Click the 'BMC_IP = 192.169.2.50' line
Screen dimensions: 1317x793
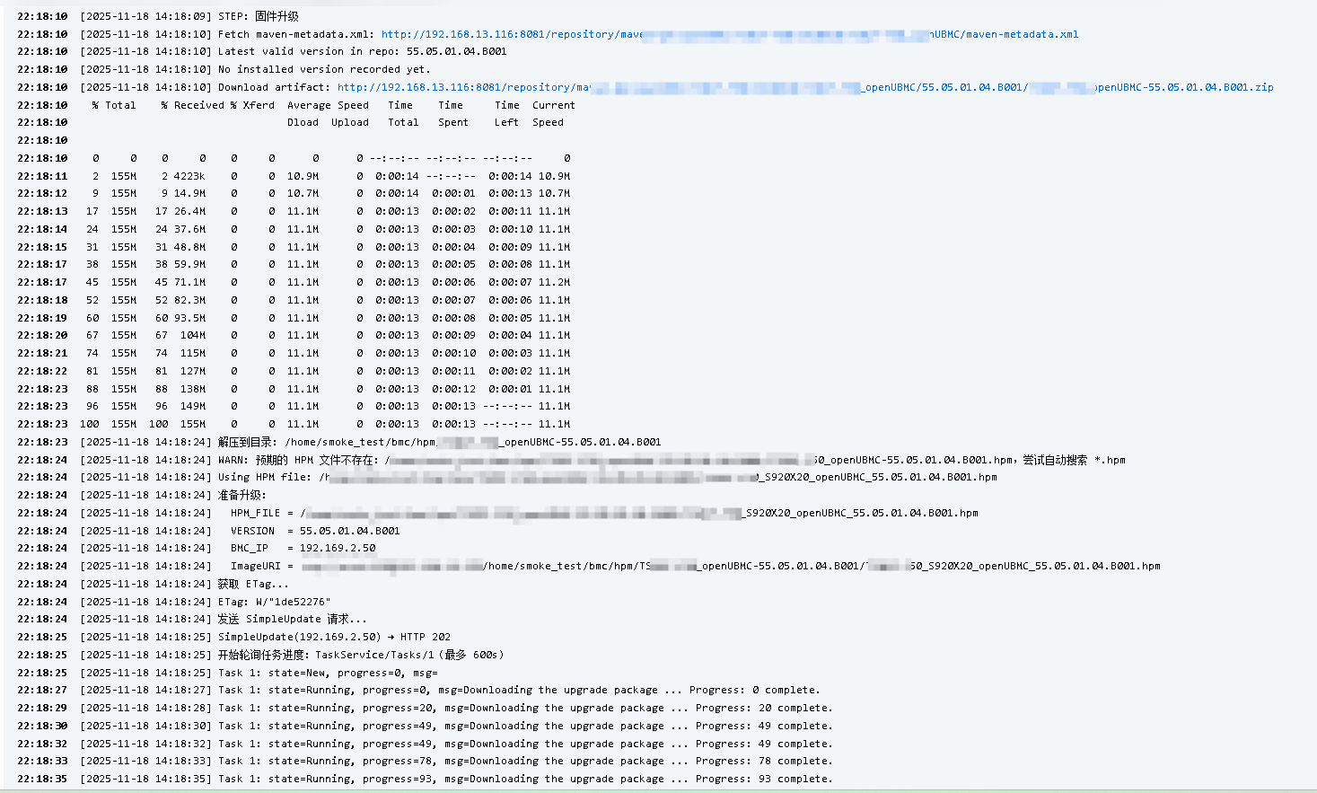click(x=303, y=548)
